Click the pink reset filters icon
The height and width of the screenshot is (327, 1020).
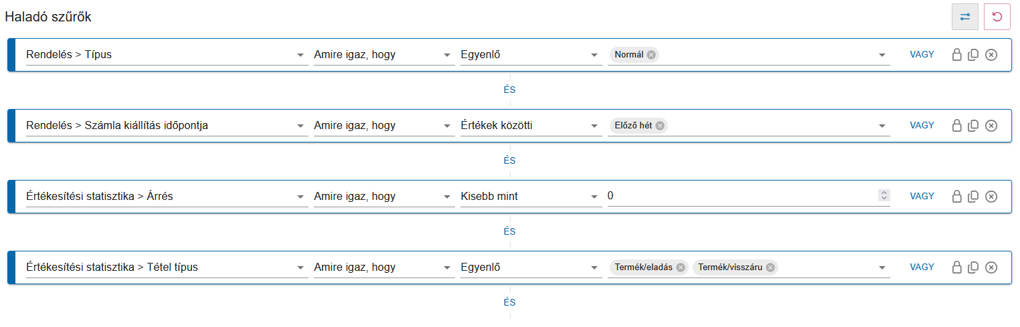pos(997,17)
